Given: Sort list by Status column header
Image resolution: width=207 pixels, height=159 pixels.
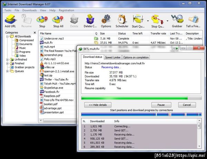Looking at the screenshot, I should (122, 33).
